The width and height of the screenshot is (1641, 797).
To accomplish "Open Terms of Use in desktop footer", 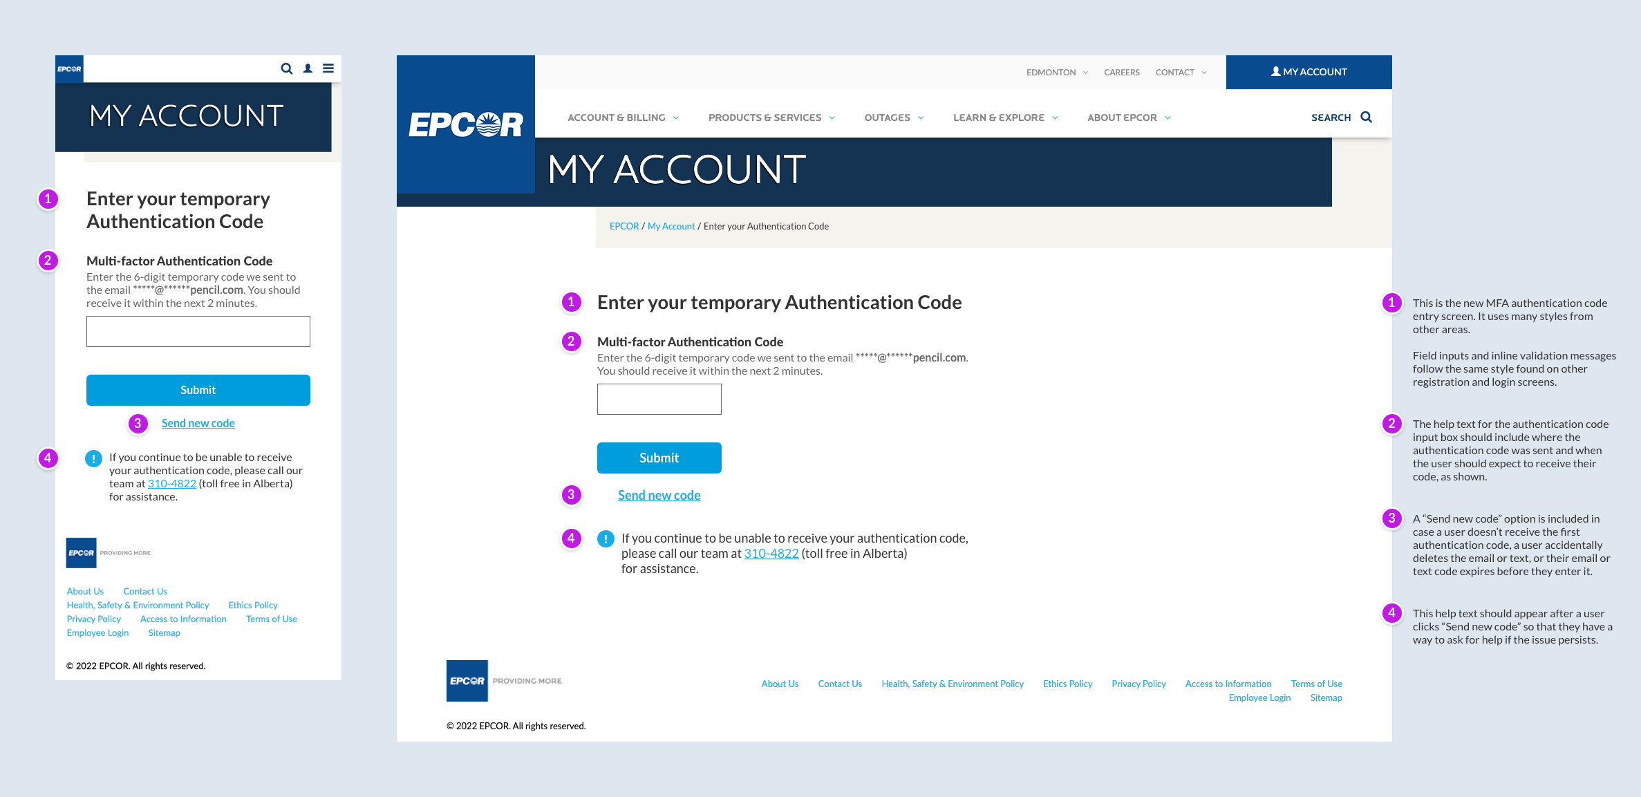I will (x=1317, y=684).
